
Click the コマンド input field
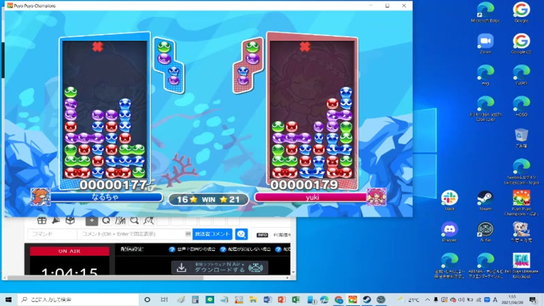click(x=52, y=234)
